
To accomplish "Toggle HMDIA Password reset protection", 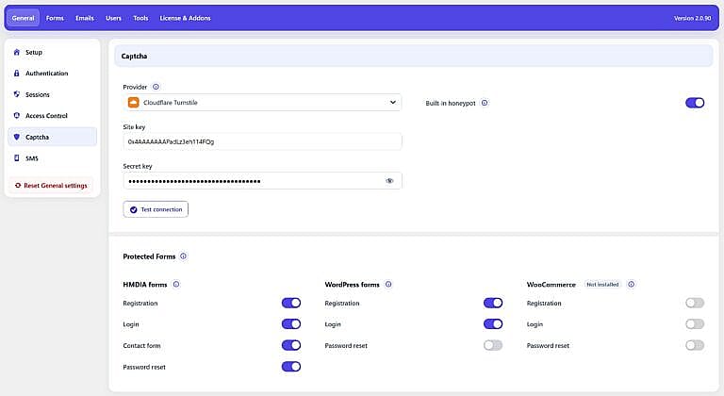I will click(x=291, y=367).
